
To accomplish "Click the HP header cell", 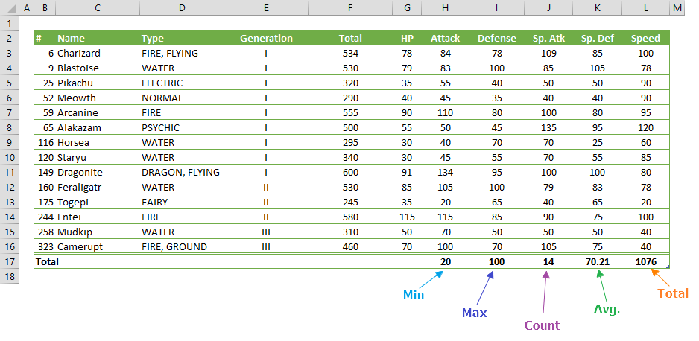I will tap(407, 38).
